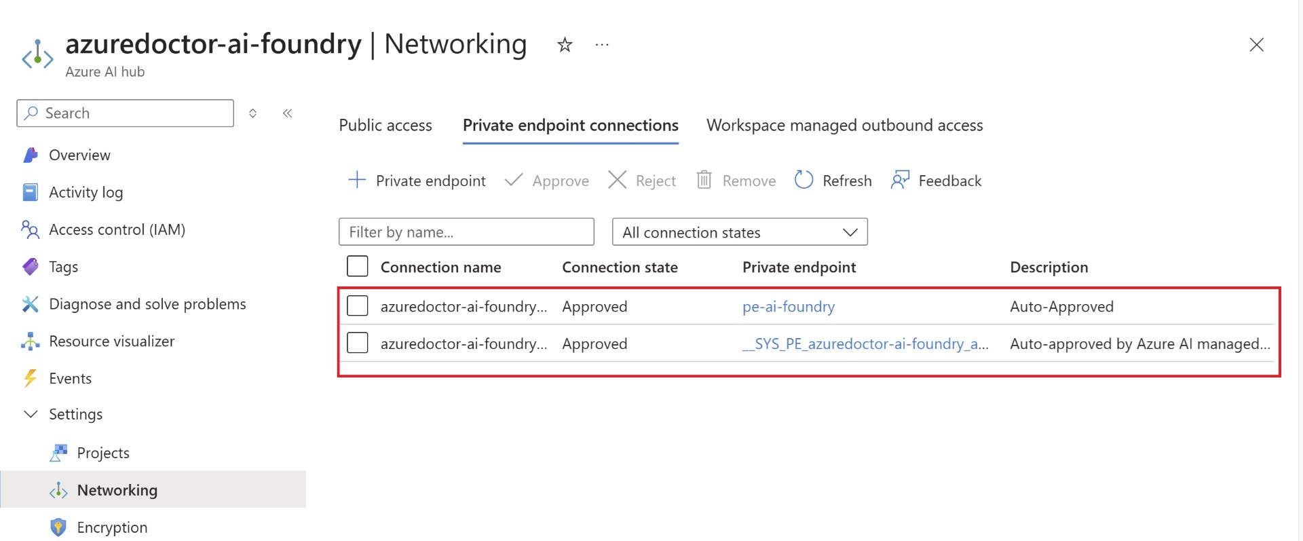Open Events menu item

pyautogui.click(x=71, y=378)
